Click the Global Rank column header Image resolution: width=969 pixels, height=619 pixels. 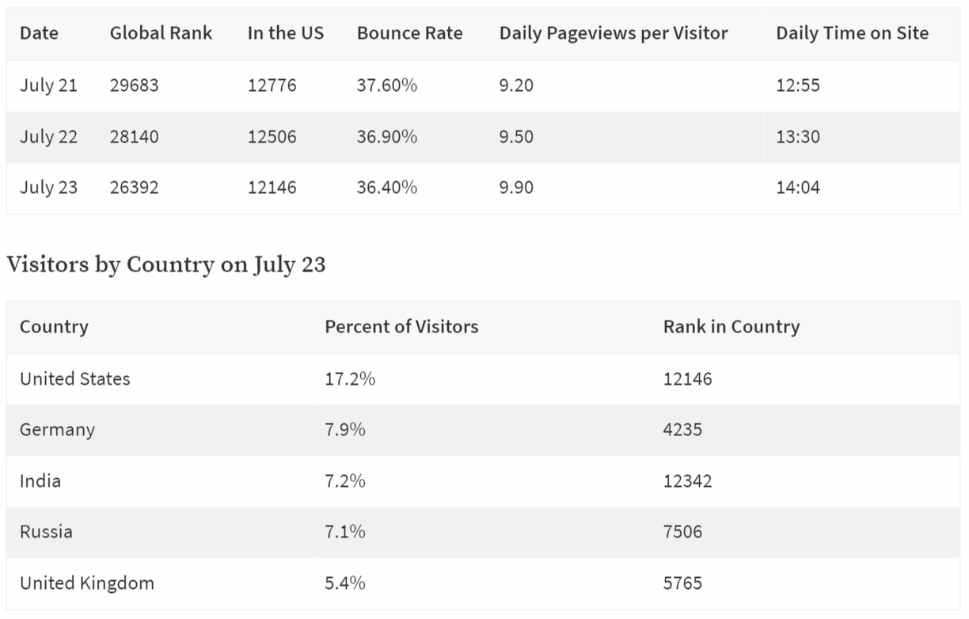161,33
